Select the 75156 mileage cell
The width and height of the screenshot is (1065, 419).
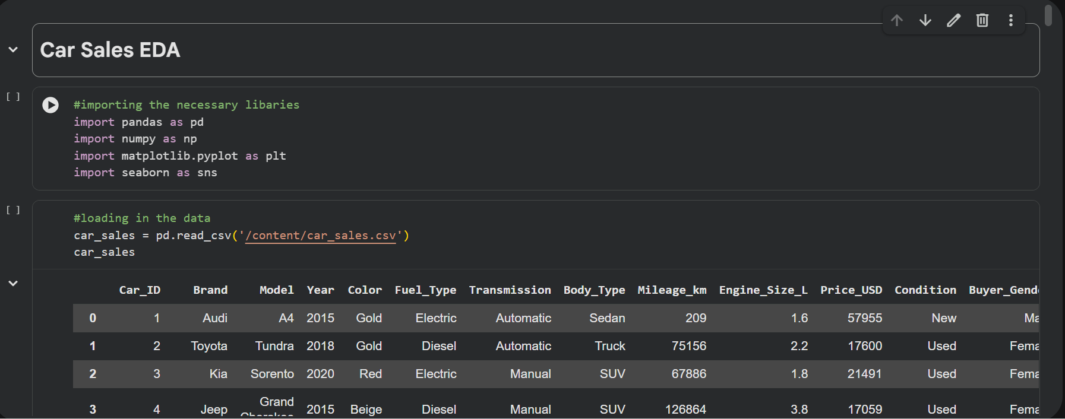point(689,346)
